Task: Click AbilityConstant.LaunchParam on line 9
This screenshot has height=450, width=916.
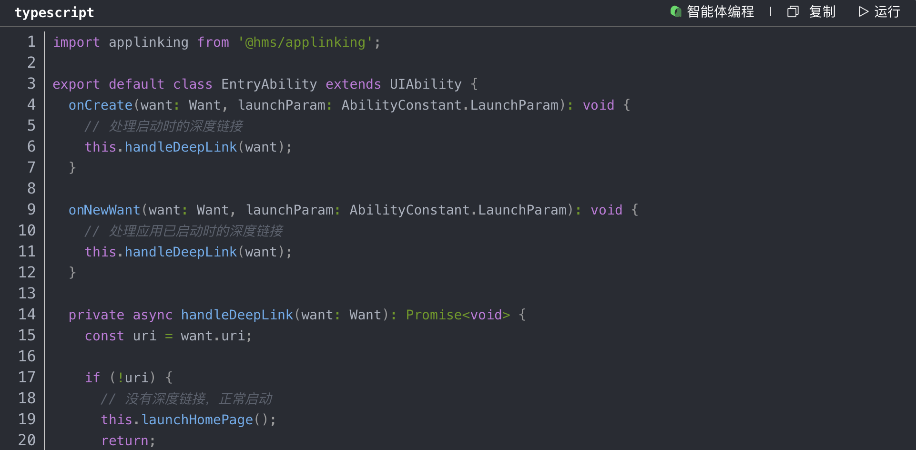Action: point(458,210)
